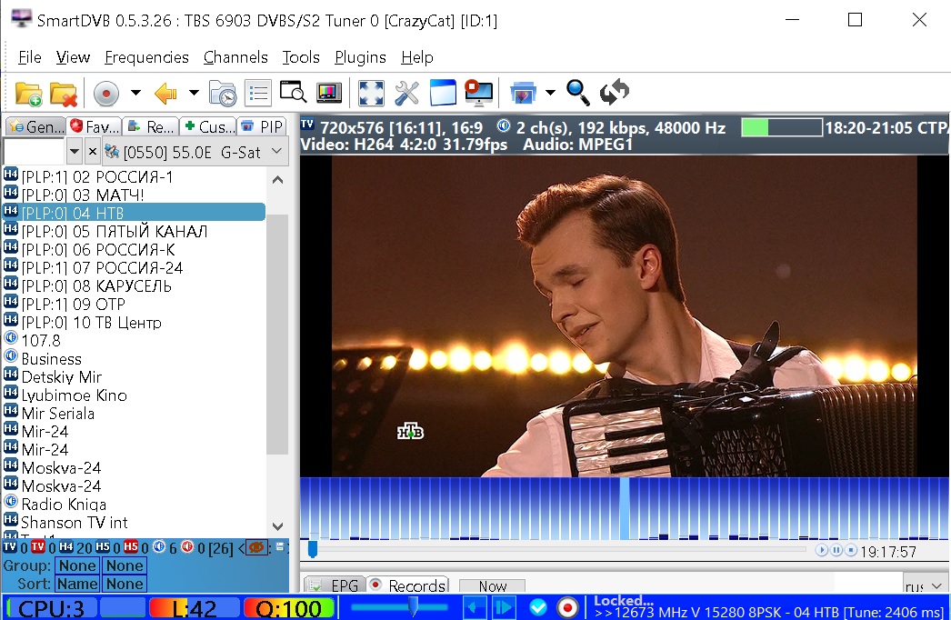Screen dimensions: 951x620
Task: Open the snapshot icon dropdown arrow
Action: [550, 93]
